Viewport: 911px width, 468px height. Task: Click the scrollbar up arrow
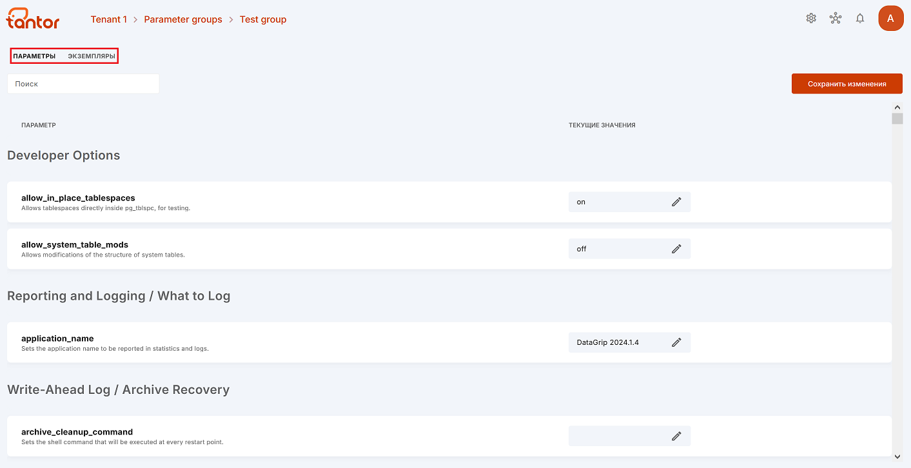click(897, 107)
